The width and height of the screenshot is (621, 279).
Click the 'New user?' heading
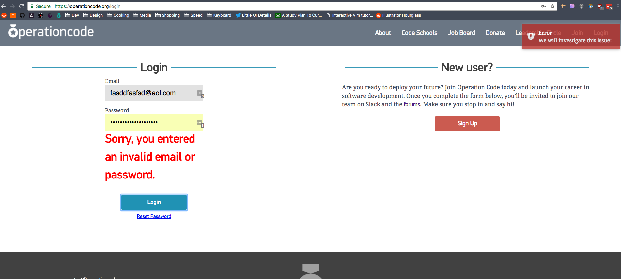click(x=467, y=67)
